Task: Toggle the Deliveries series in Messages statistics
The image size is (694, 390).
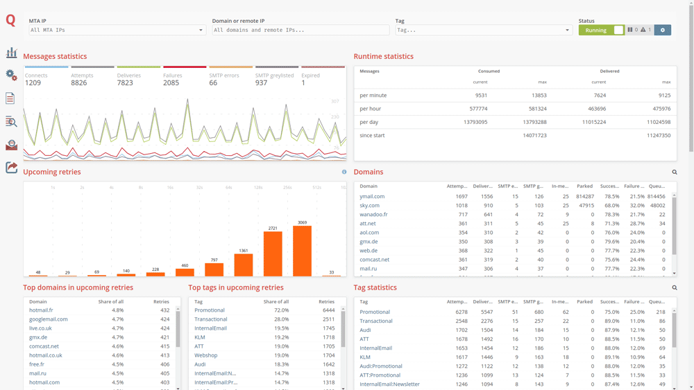Action: [129, 76]
